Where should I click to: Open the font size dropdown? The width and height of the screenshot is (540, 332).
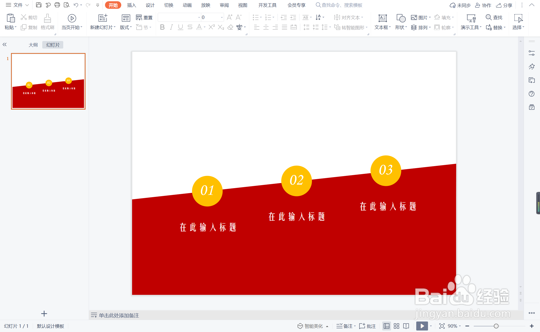[222, 17]
